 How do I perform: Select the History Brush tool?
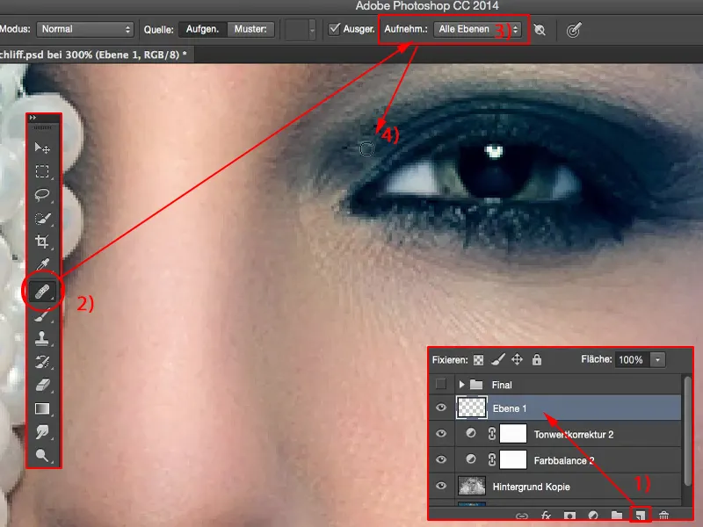point(42,362)
